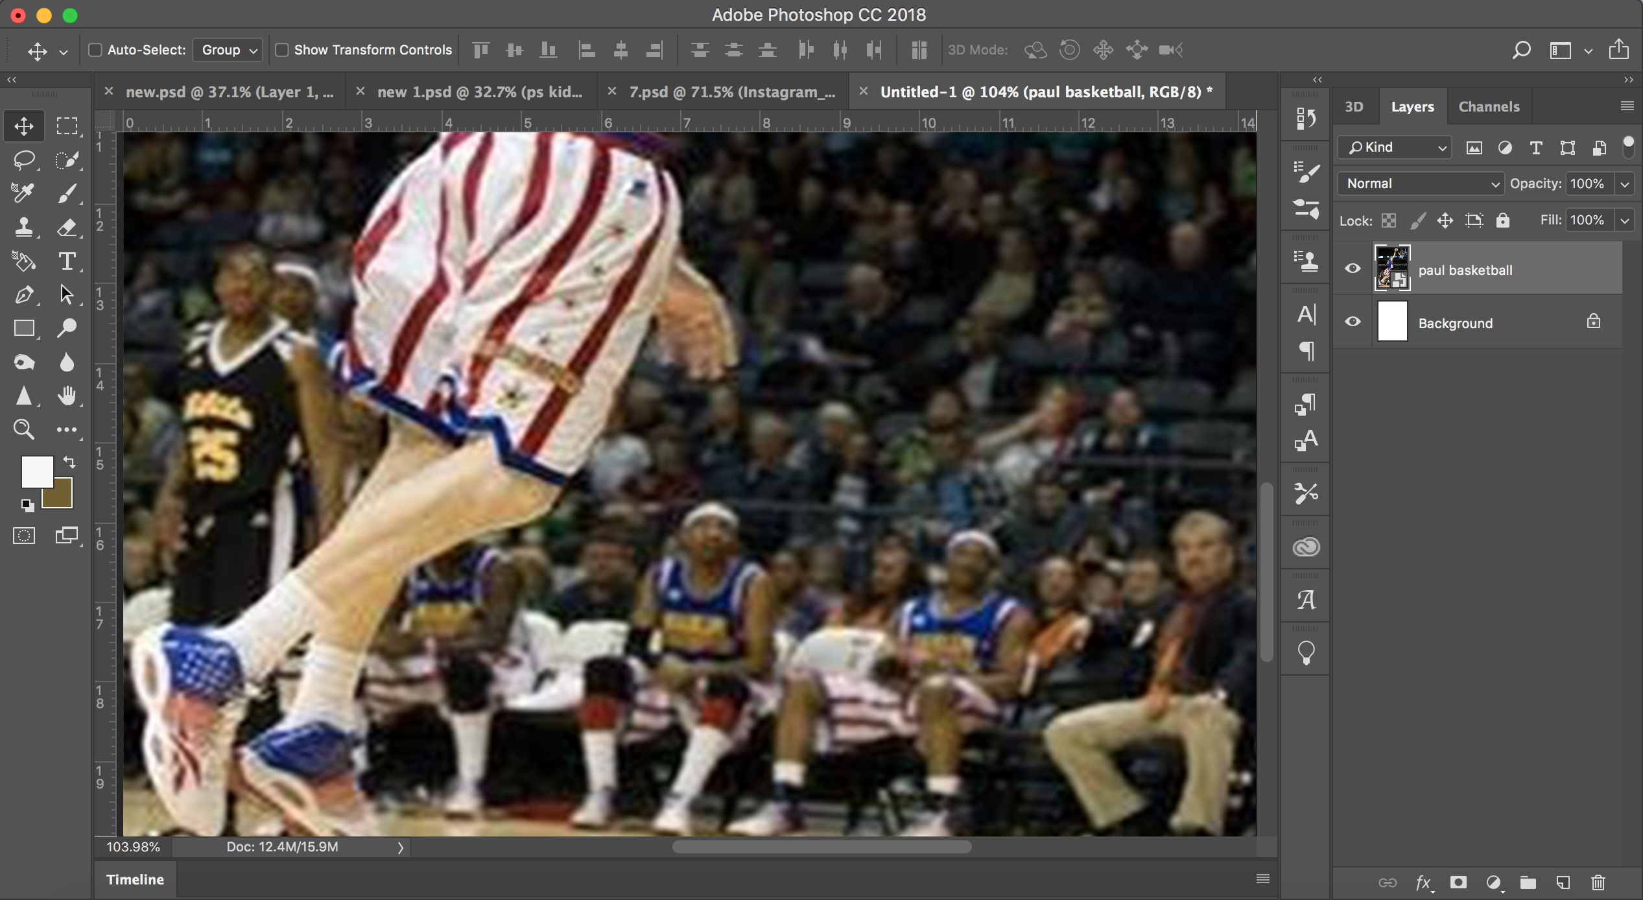Select the Eyedropper tool
This screenshot has height=900, width=1643.
[x=24, y=193]
